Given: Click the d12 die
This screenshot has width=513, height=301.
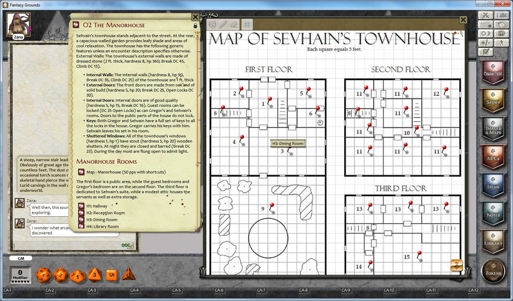Looking at the screenshot, I should point(61,275).
